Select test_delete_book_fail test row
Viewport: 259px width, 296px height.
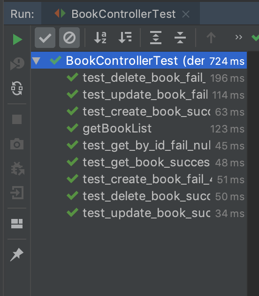139,78
